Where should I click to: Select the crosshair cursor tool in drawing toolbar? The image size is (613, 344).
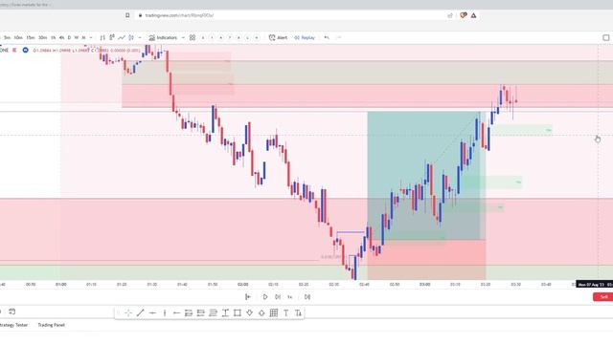point(128,312)
